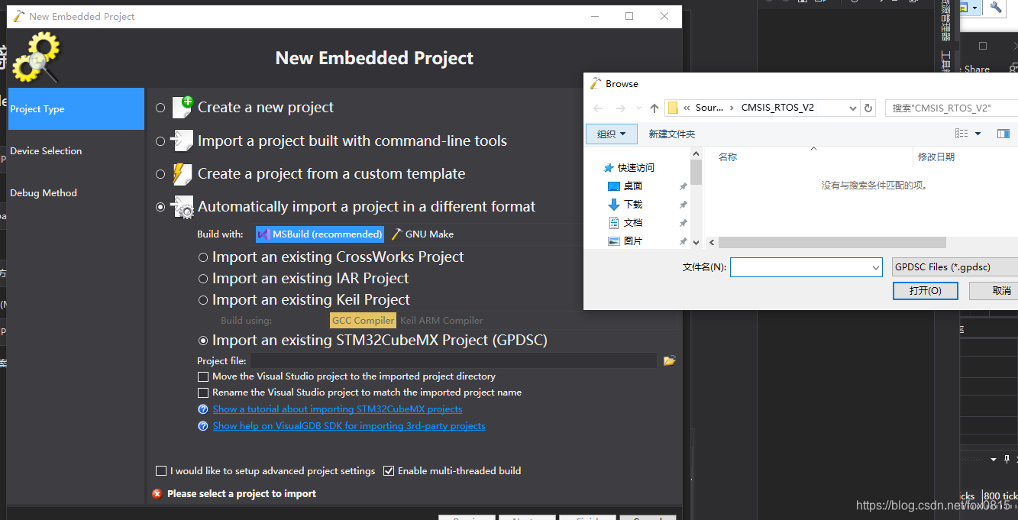Go back in the Browse dialog
The width and height of the screenshot is (1018, 520).
click(599, 108)
